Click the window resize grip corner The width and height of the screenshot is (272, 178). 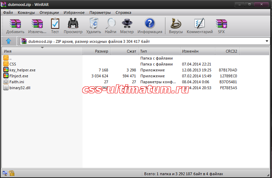(269, 175)
